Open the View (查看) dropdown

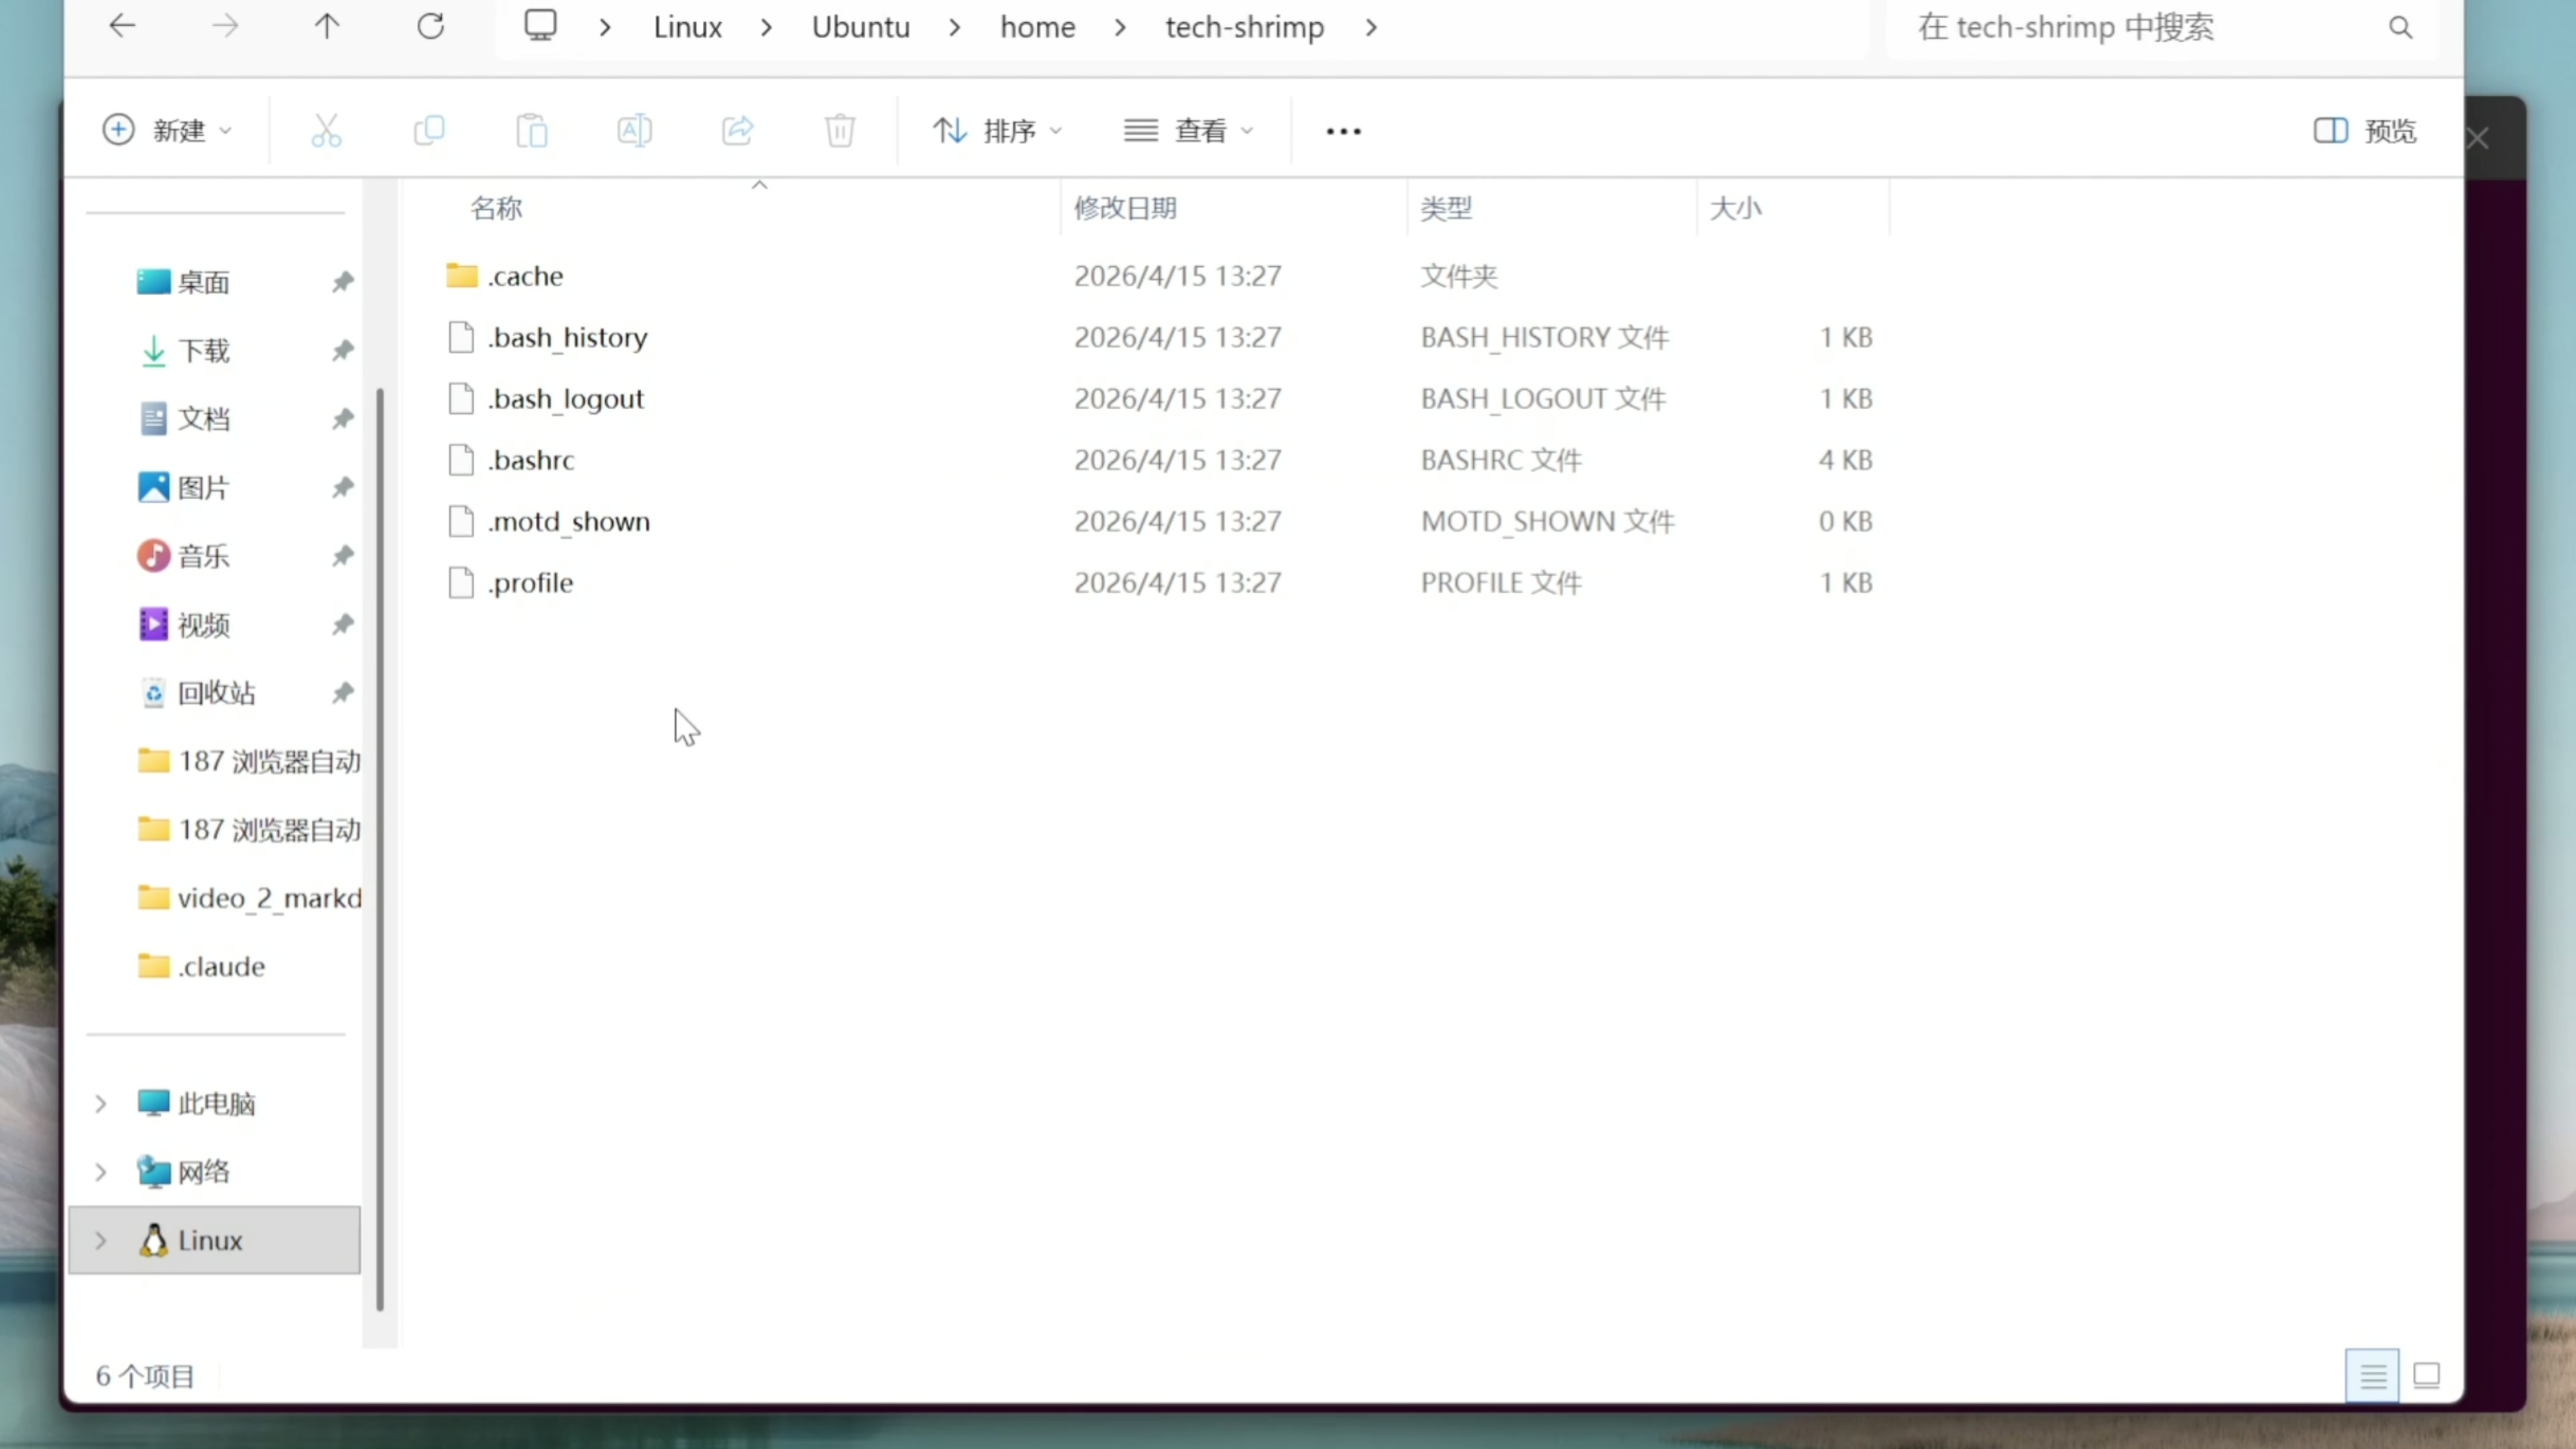(1188, 131)
